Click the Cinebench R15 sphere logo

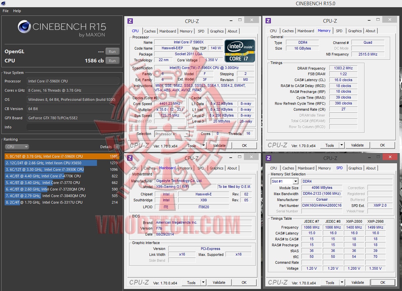click(x=24, y=27)
